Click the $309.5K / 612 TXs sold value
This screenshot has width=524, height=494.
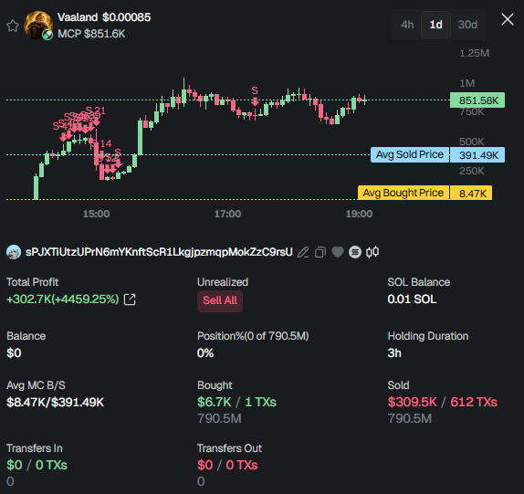[443, 402]
